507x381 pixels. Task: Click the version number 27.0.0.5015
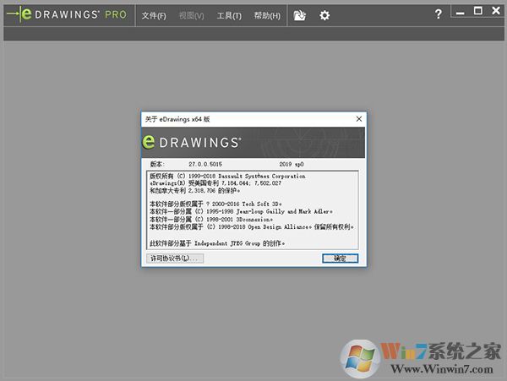[205, 164]
